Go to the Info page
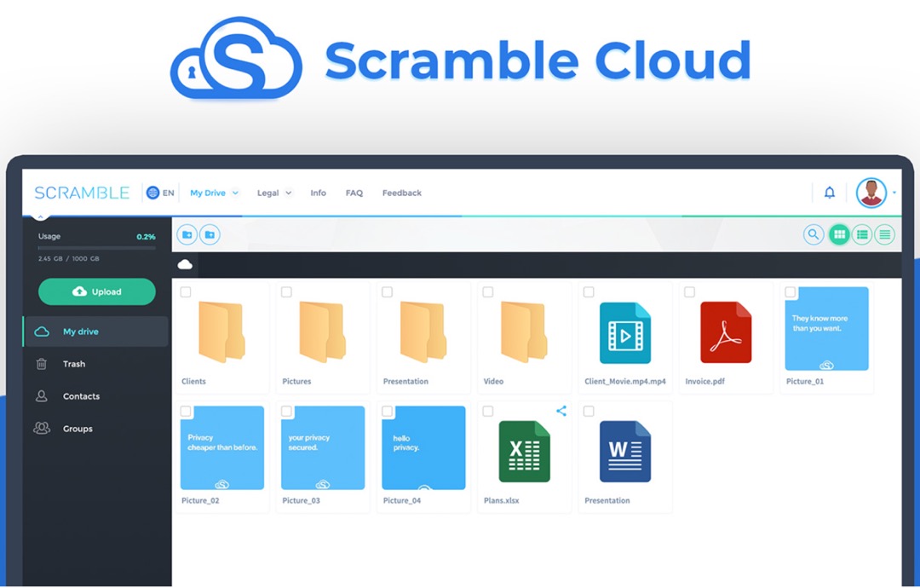This screenshot has height=588, width=920. (318, 193)
